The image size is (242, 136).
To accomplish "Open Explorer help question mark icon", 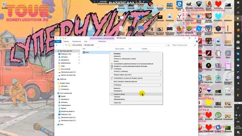I will [197, 42].
